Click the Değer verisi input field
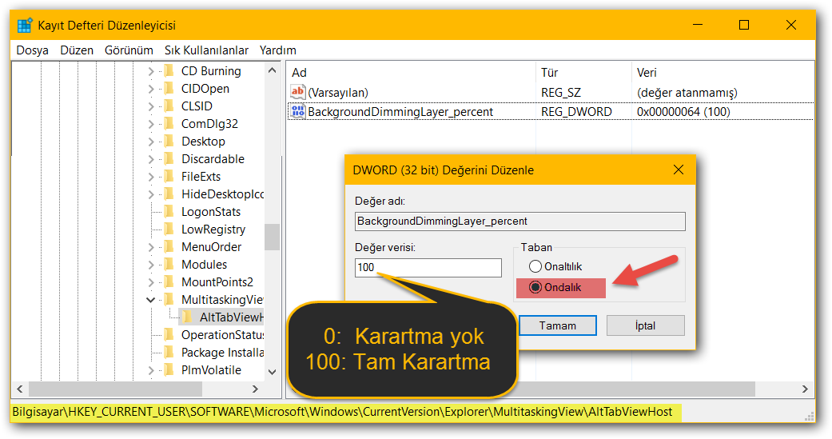Image resolution: width=832 pixels, height=439 pixels. [x=428, y=268]
